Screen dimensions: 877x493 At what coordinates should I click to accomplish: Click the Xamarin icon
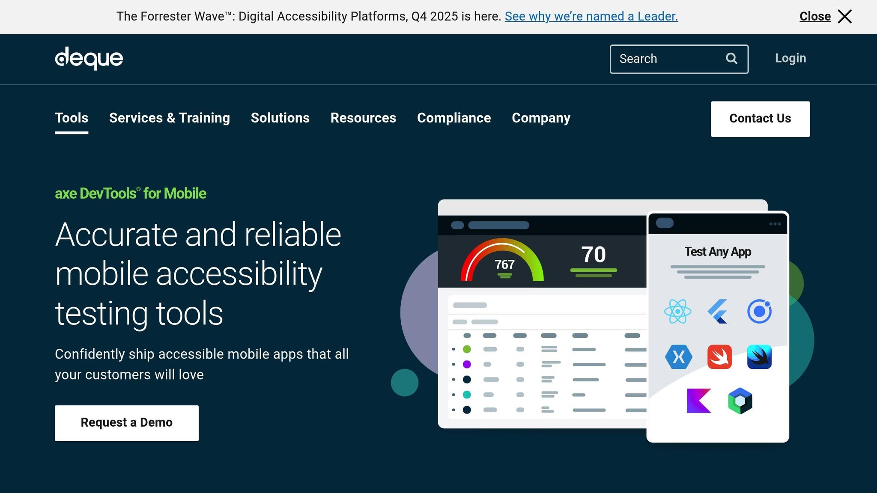tap(678, 356)
